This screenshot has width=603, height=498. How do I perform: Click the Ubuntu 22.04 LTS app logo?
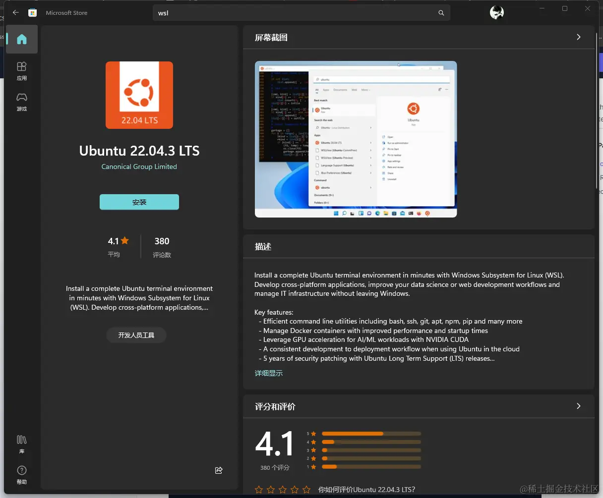[x=139, y=95]
